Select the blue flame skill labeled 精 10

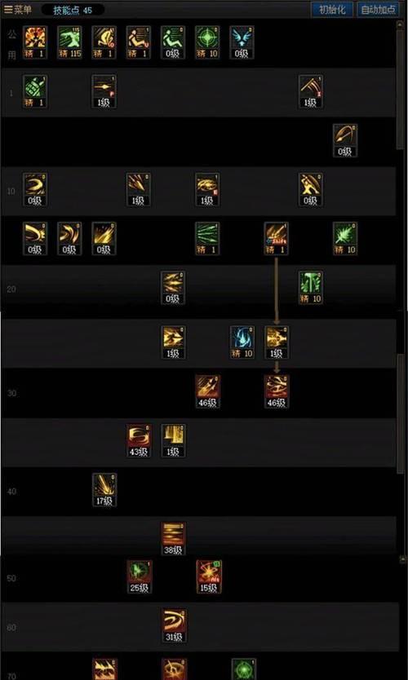242,342
